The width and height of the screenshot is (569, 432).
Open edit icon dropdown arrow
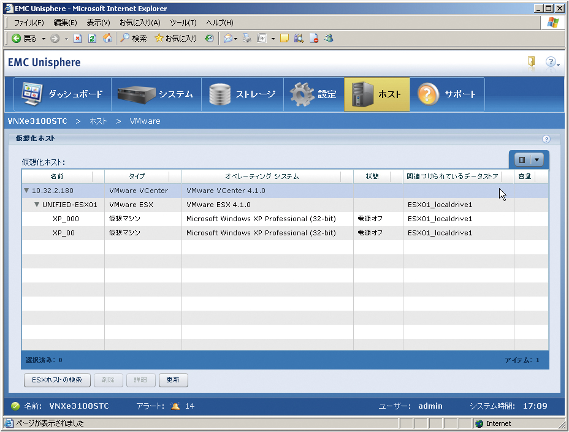pyautogui.click(x=273, y=39)
